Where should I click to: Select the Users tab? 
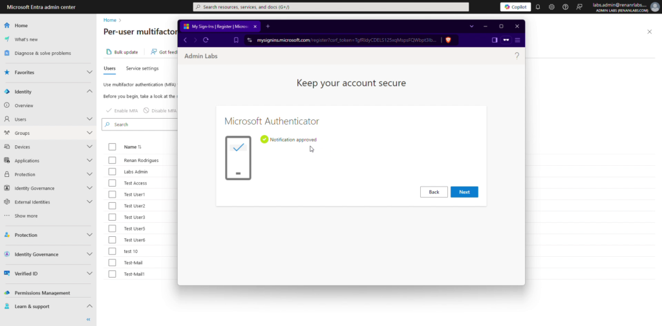point(109,68)
